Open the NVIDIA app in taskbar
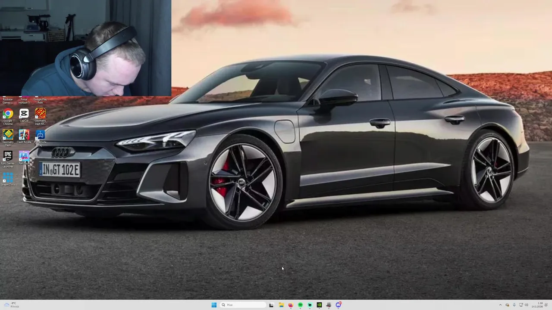Image resolution: width=552 pixels, height=310 pixels. pyautogui.click(x=319, y=305)
